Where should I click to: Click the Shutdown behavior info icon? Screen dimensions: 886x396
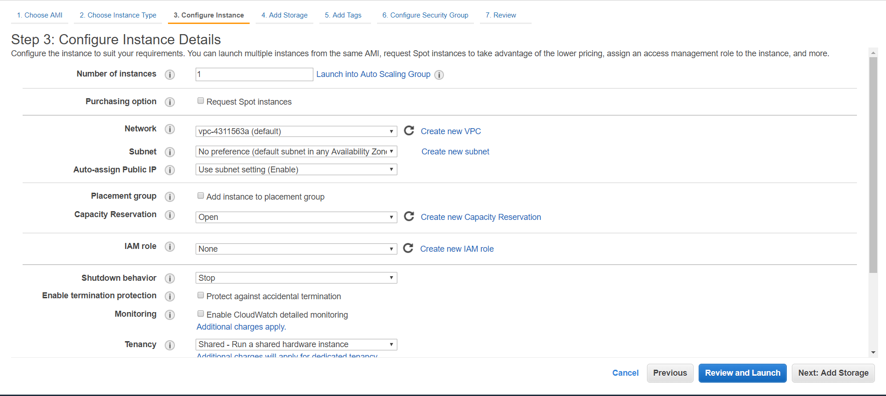170,278
